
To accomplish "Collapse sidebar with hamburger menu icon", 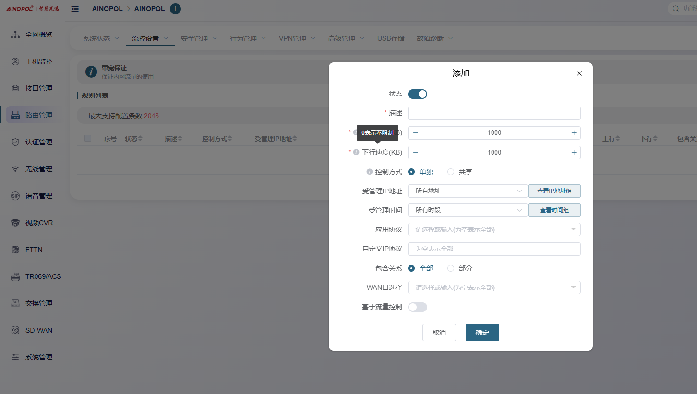I will pos(75,9).
